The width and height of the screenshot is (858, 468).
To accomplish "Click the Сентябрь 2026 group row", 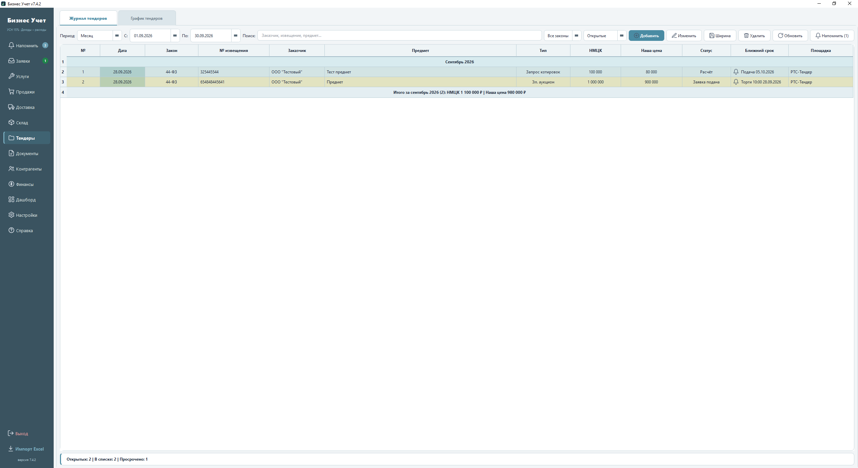I will pyautogui.click(x=459, y=62).
